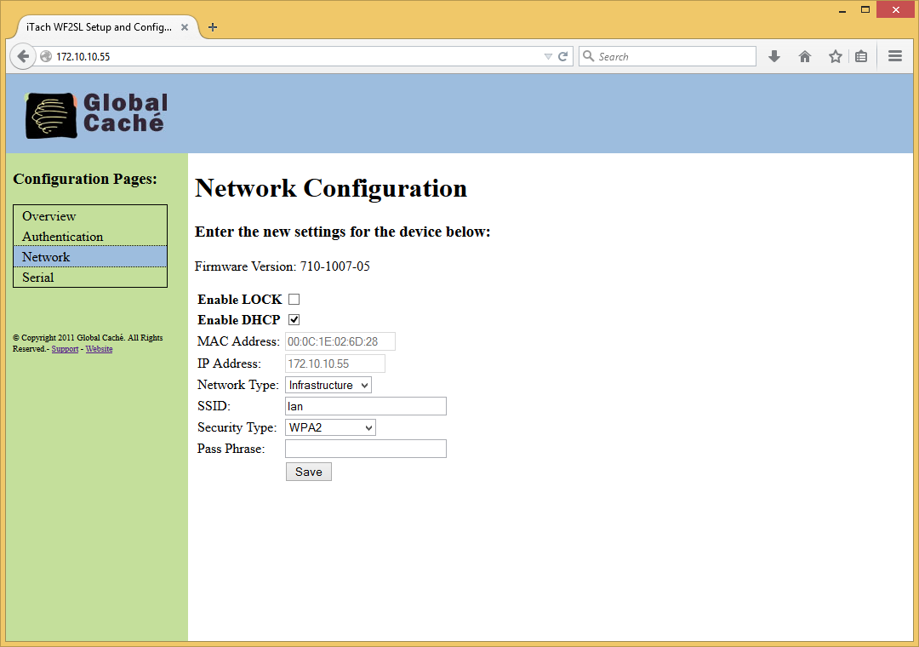The width and height of the screenshot is (919, 647).
Task: Click the browser back arrow button
Action: tap(23, 56)
